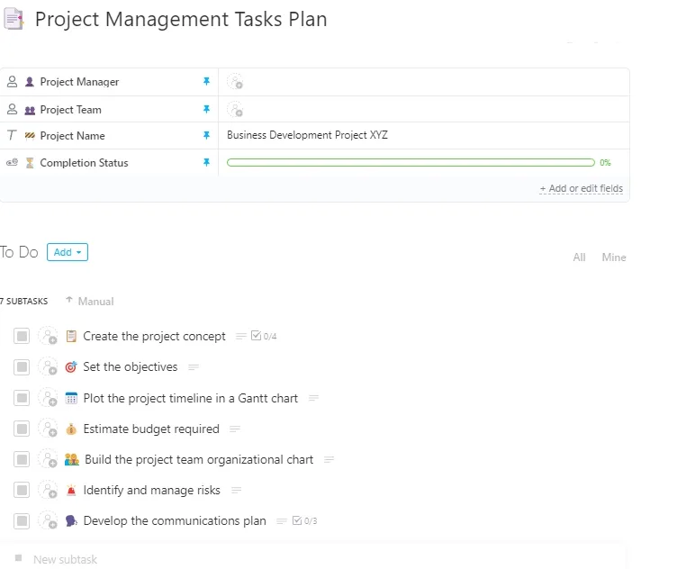The height and width of the screenshot is (569, 677).
Task: Click the money bag emoji on Estimate budget
Action: coord(71,429)
